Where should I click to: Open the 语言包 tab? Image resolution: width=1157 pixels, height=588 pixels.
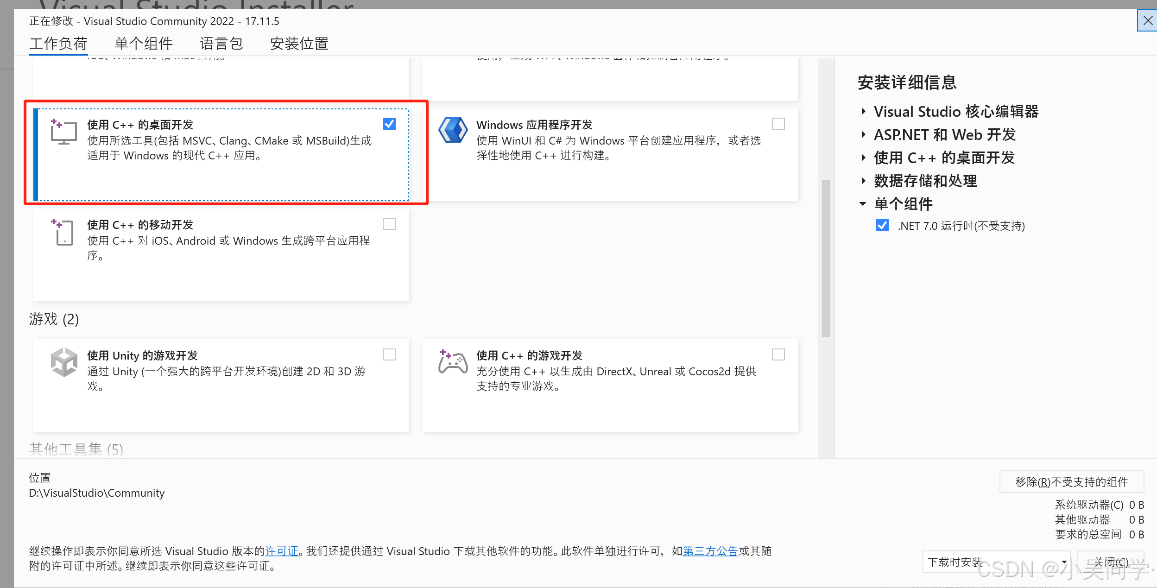[x=221, y=44]
